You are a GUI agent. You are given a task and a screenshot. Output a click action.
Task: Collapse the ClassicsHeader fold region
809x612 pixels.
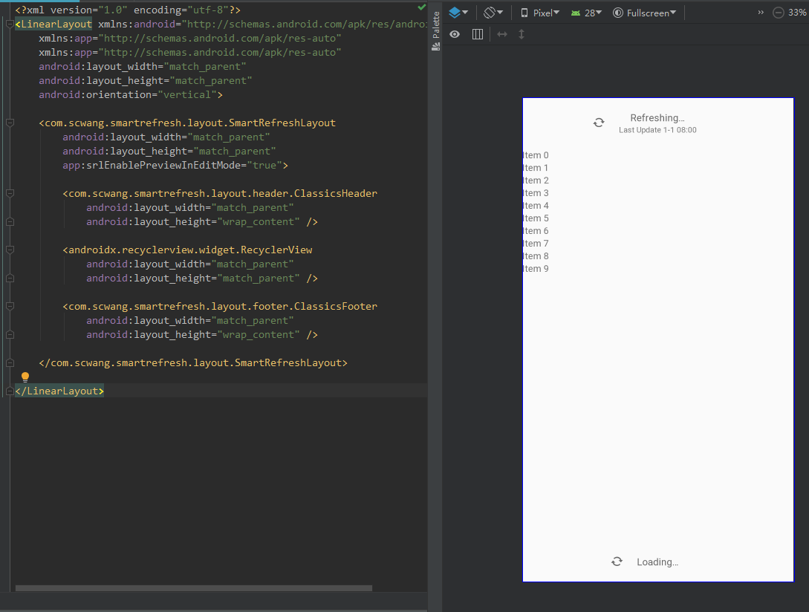(9, 192)
